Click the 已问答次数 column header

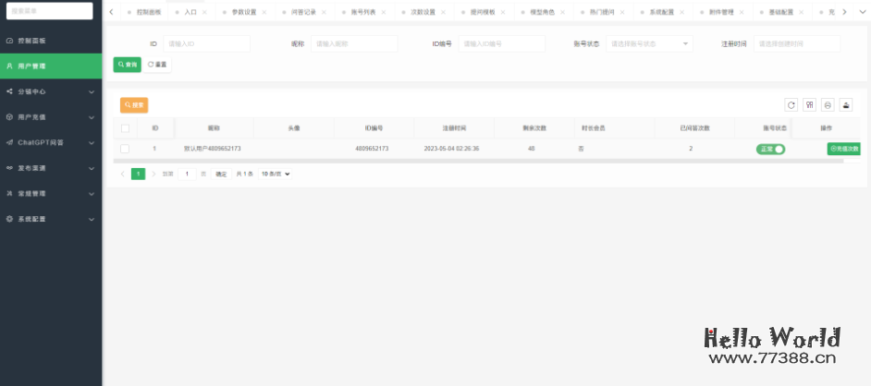coord(695,128)
